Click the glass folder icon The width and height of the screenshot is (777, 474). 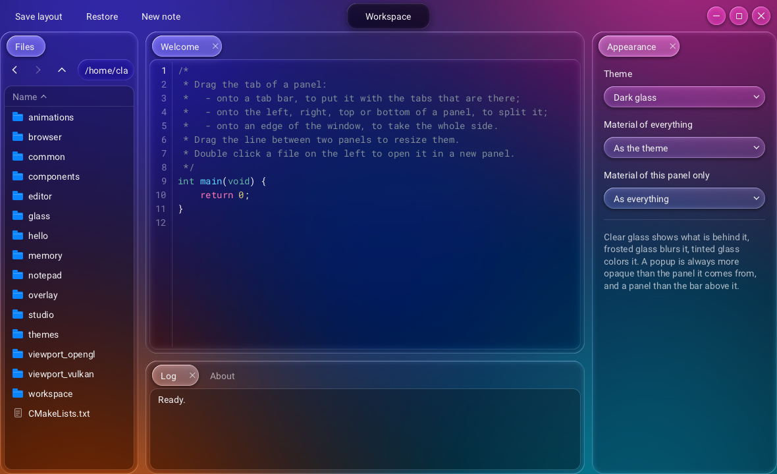tap(18, 216)
